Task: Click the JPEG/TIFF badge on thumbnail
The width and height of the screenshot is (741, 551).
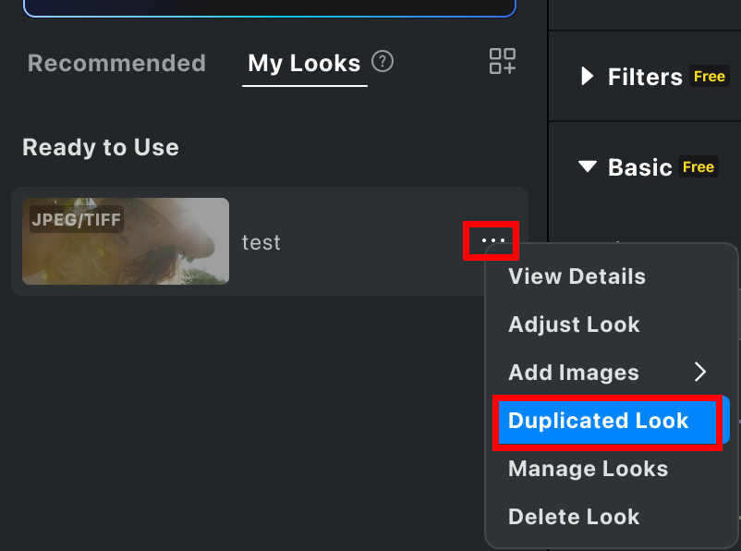Action: click(77, 219)
